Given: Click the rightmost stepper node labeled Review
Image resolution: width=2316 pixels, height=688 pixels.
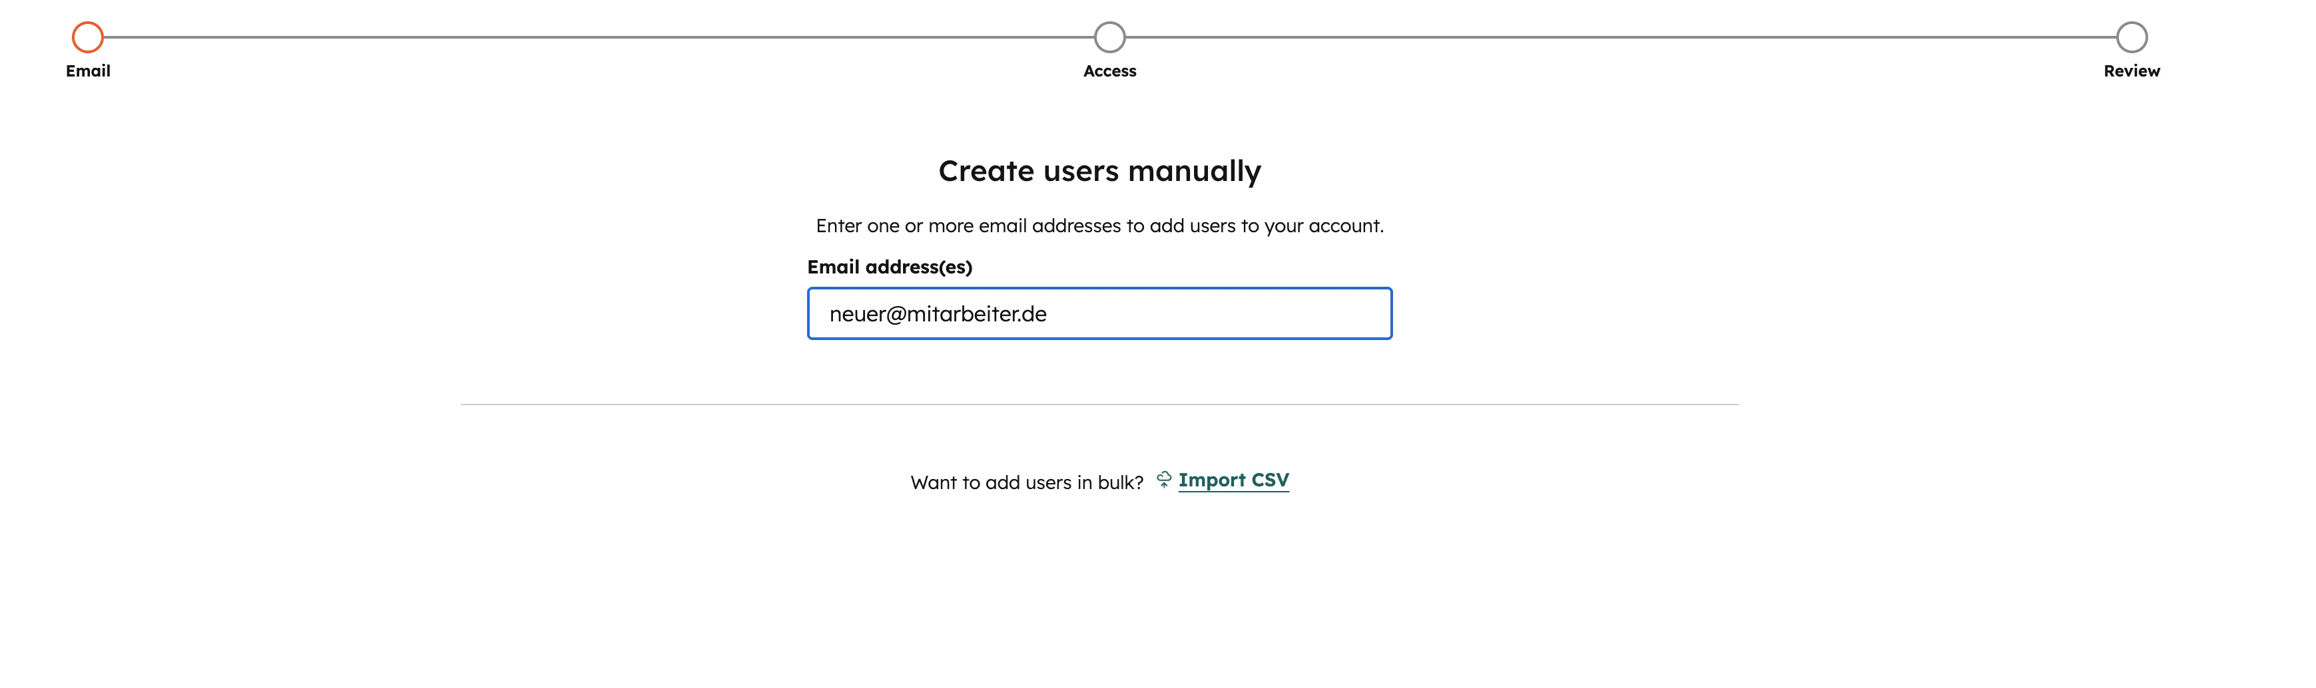Looking at the screenshot, I should (x=2132, y=37).
